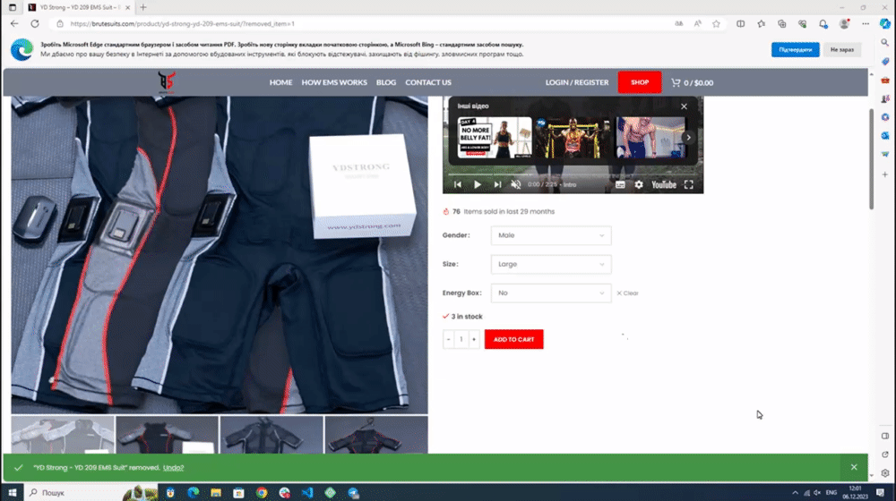The image size is (896, 501).
Task: Add sidebar app with plus icon
Action: tap(884, 174)
